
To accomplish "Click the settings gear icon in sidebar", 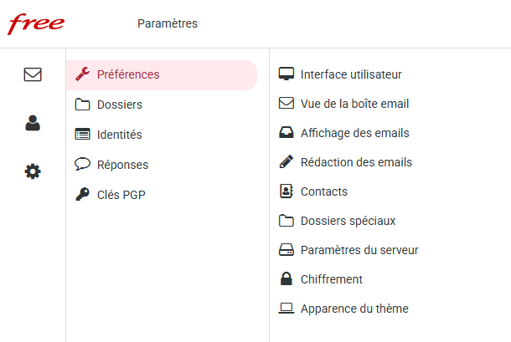I will pos(33,171).
